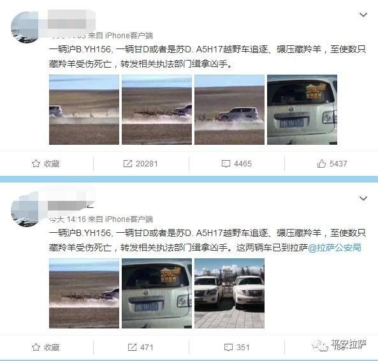This screenshot has height=361, width=378.
Task: Open the @拉萨公安局 mention link
Action: 335,247
